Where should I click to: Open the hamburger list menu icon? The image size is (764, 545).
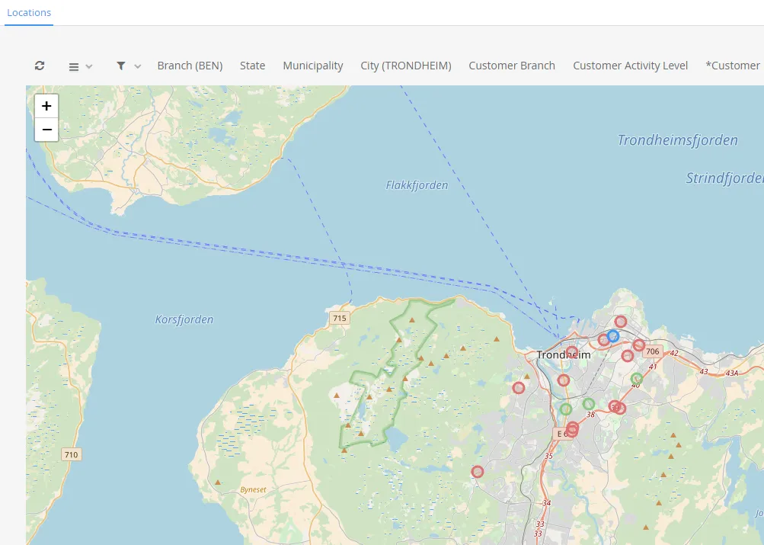74,66
